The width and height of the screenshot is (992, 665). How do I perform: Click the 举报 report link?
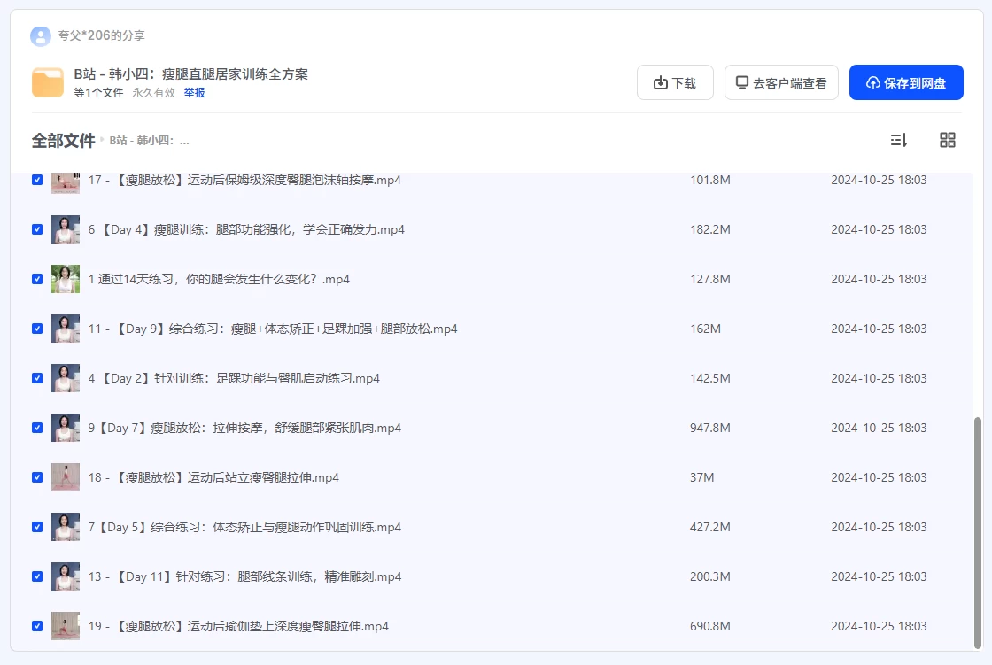(194, 92)
